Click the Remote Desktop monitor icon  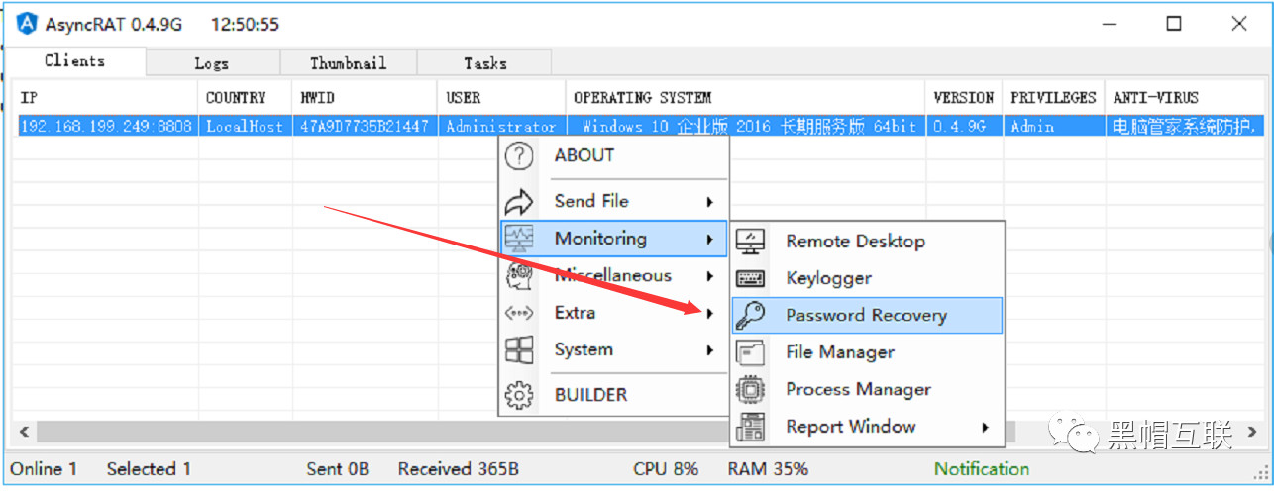[750, 242]
